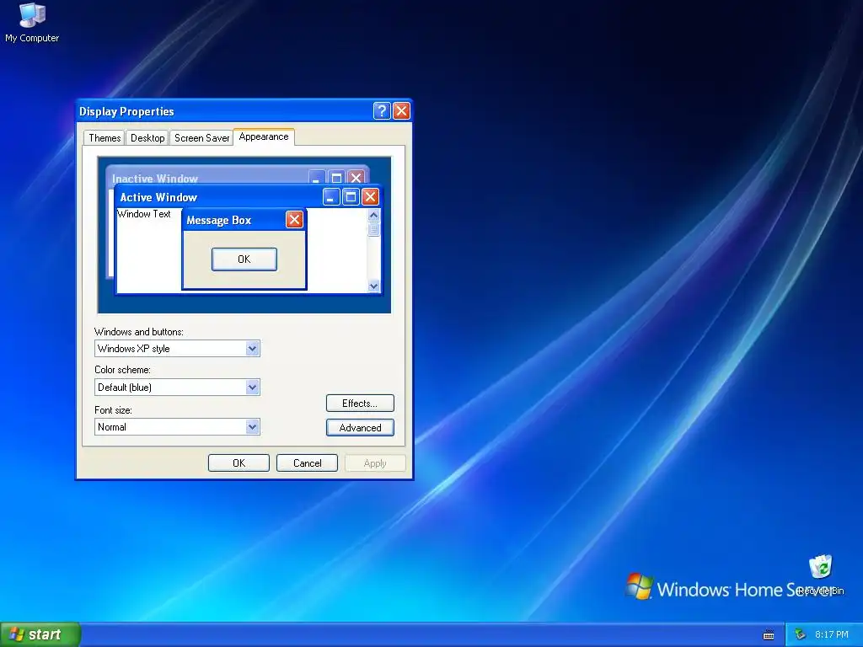
Task: Click the preview Message Box close icon
Action: tap(294, 220)
